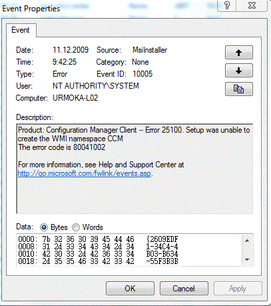Click the time value 9:42:25
Image resolution: width=271 pixels, height=306 pixels.
click(x=65, y=62)
